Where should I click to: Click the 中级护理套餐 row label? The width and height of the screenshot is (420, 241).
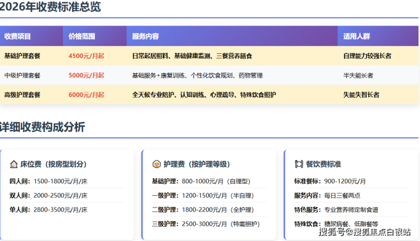(22, 75)
